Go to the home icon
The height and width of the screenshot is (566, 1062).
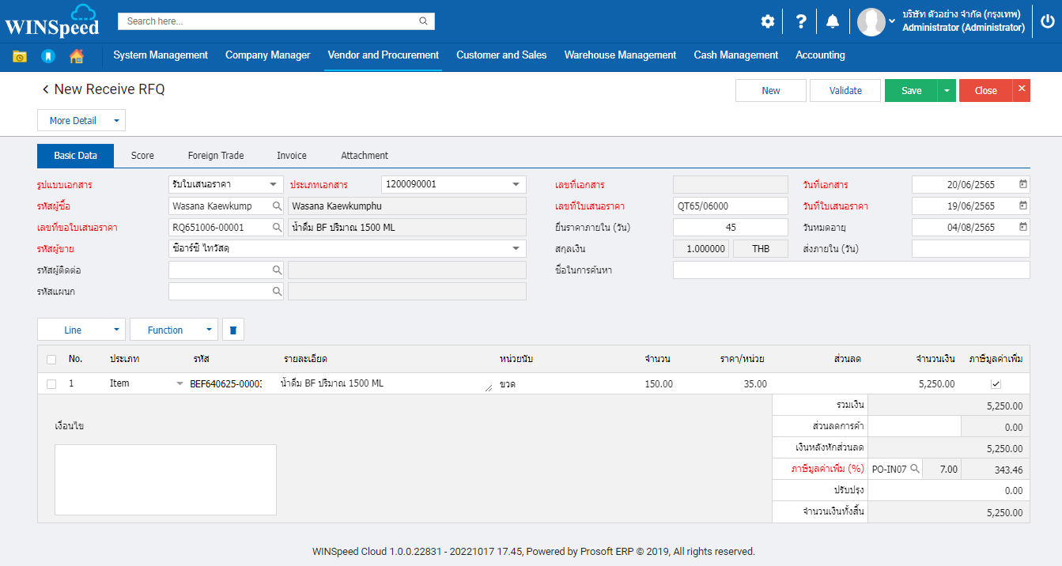point(77,56)
